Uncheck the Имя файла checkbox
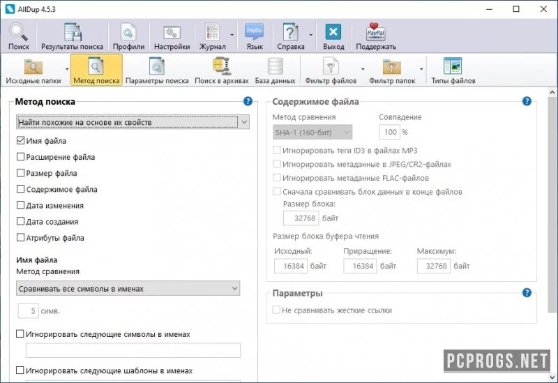The height and width of the screenshot is (383, 558). [21, 141]
